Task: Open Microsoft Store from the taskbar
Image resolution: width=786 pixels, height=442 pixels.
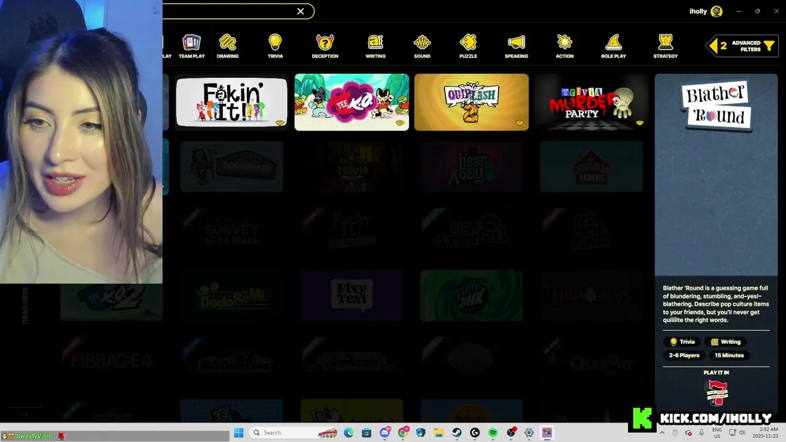Action: click(367, 433)
